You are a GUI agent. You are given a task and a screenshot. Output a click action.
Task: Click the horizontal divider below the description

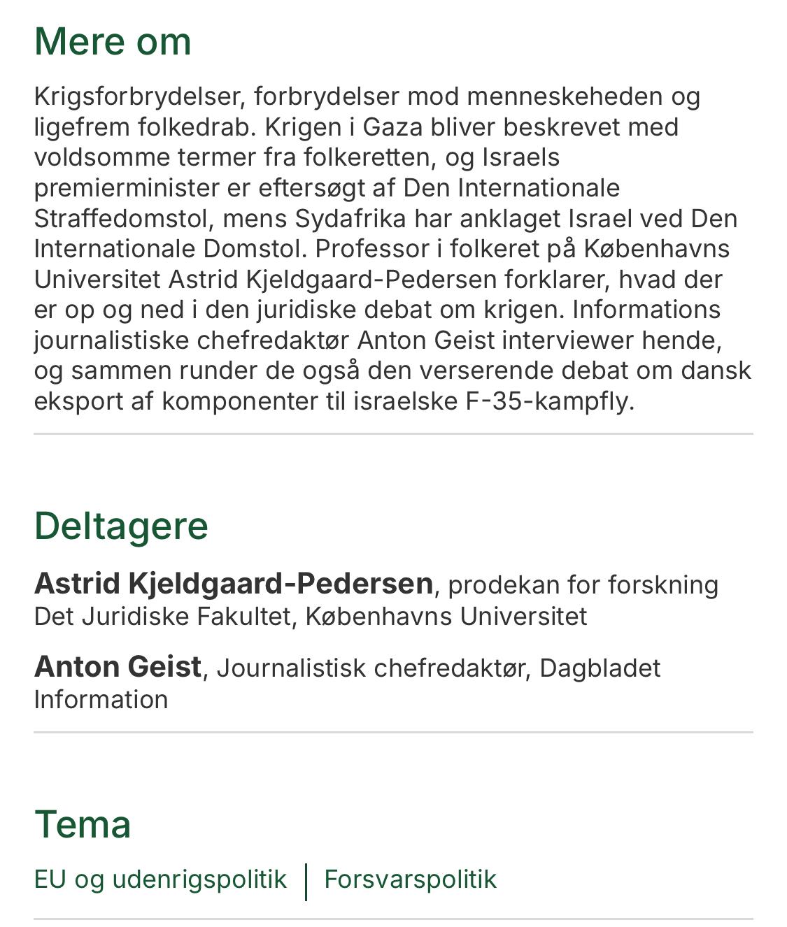[393, 433]
